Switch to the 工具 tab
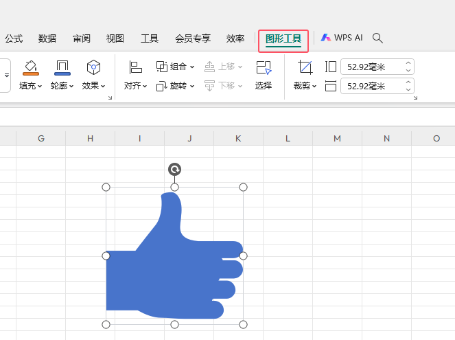This screenshot has height=340, width=455. pyautogui.click(x=149, y=38)
